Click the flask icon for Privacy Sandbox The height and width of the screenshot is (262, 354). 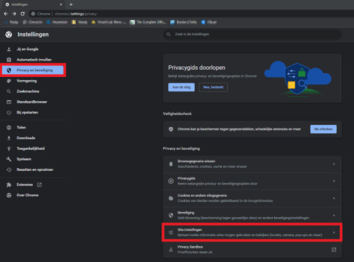click(171, 250)
